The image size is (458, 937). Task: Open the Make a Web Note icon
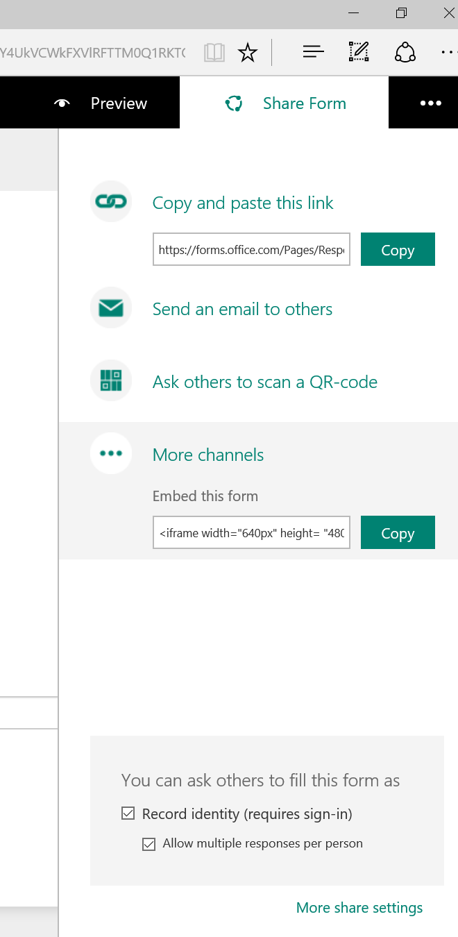pyautogui.click(x=358, y=52)
